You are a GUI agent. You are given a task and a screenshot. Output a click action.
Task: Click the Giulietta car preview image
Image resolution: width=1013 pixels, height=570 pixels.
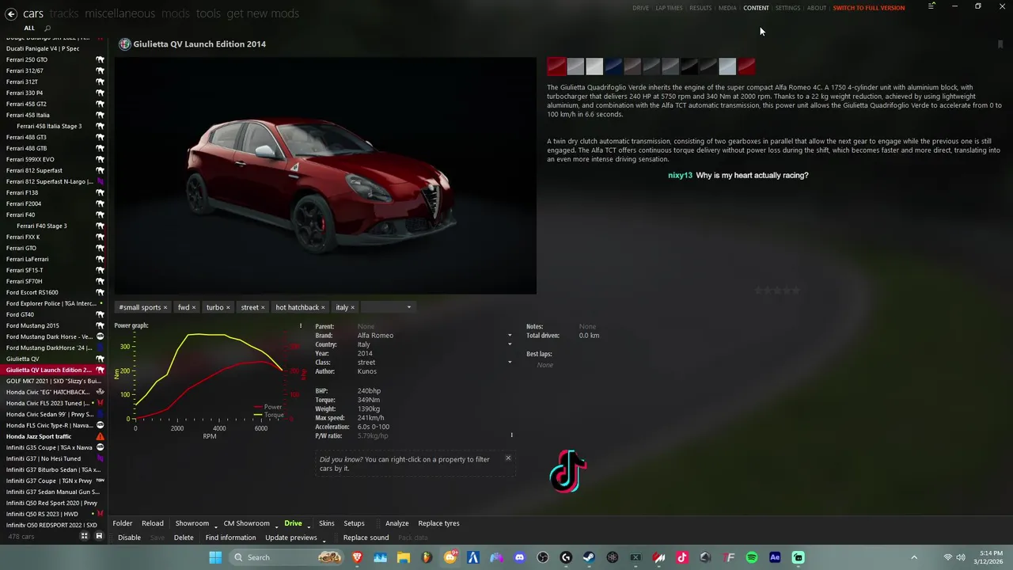click(325, 175)
